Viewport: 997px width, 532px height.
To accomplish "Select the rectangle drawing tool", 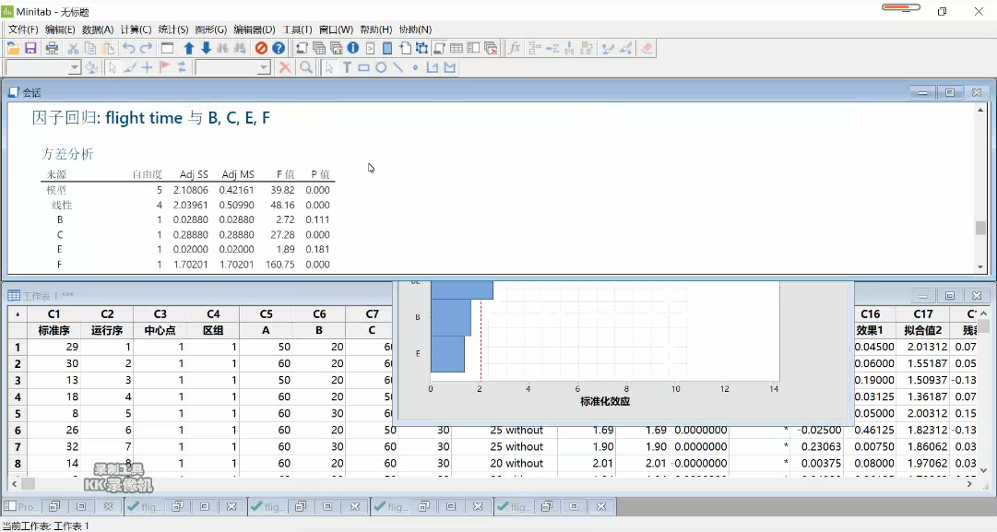I will pos(363,67).
